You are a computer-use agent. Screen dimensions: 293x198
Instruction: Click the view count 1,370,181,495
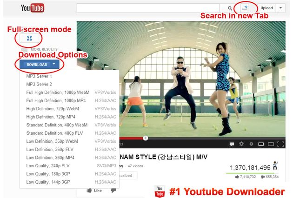click(x=250, y=168)
